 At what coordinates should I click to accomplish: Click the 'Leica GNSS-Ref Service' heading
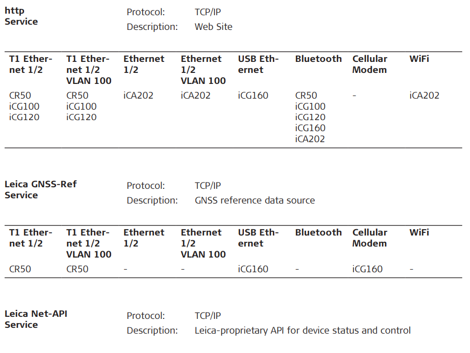(x=40, y=189)
